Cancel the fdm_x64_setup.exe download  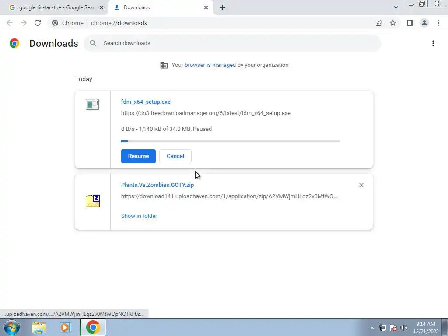coord(175,156)
